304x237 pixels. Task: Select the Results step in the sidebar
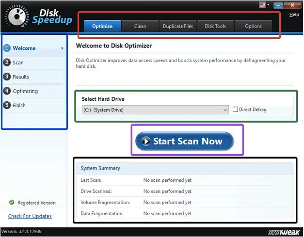34,77
